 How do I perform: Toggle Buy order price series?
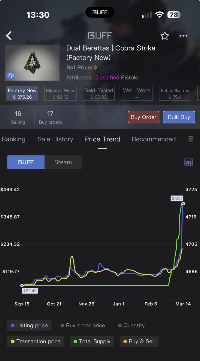tap(83, 326)
